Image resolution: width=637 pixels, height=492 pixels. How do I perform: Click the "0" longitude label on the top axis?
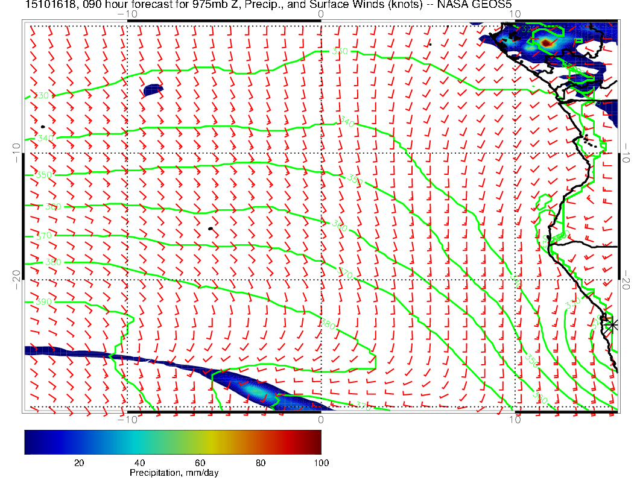pos(320,13)
